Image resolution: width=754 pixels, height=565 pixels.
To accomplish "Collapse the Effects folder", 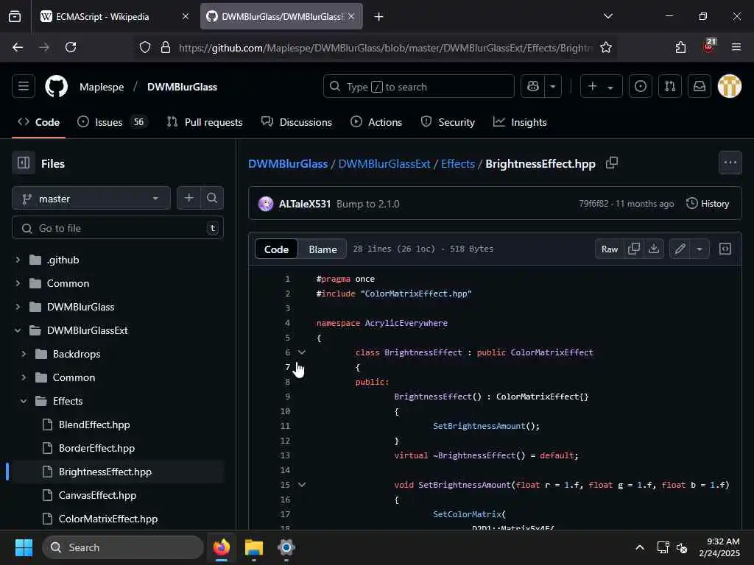I will pyautogui.click(x=24, y=401).
